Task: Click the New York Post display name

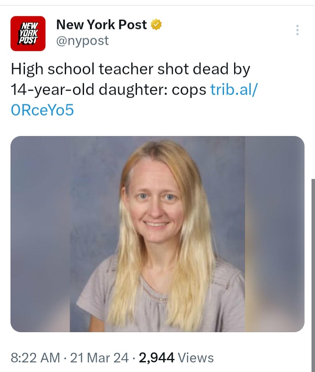Action: [101, 25]
